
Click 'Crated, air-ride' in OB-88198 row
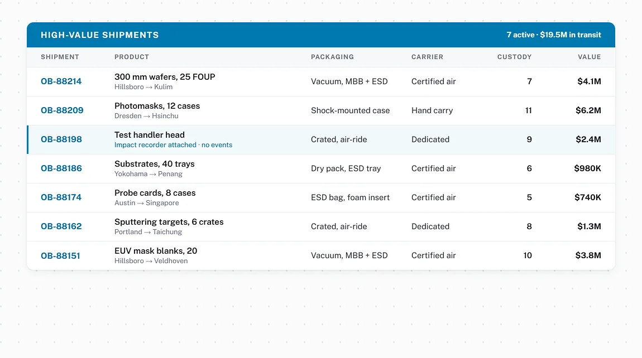pos(339,139)
